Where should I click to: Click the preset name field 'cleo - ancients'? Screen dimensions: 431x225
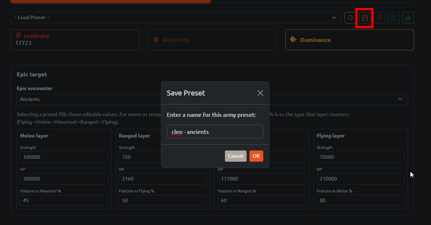point(215,132)
